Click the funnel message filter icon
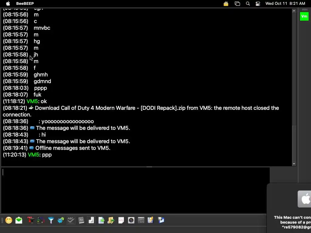This screenshot has height=233, width=311. (x=51, y=220)
